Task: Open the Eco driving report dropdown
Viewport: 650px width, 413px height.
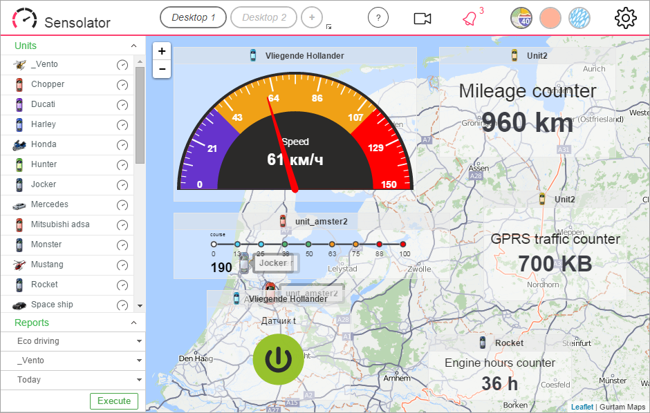Action: tap(73, 341)
